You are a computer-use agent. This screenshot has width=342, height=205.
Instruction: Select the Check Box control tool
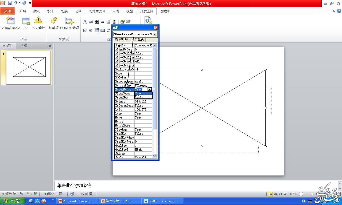click(85, 30)
